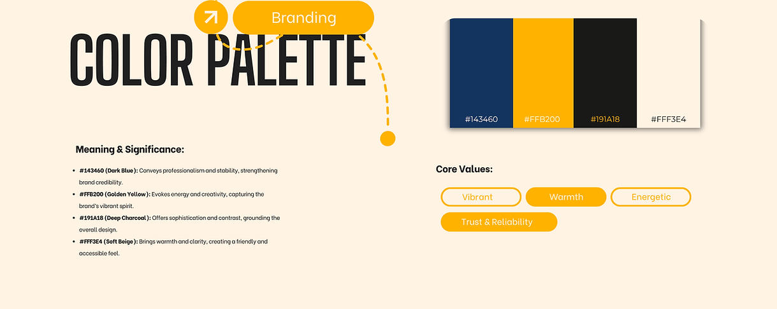
Task: Click the Warmth core value tag
Action: tap(566, 197)
